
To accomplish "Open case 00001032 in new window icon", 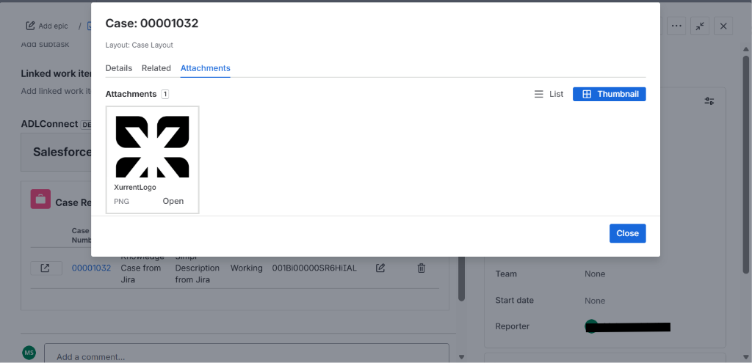I will pyautogui.click(x=46, y=268).
